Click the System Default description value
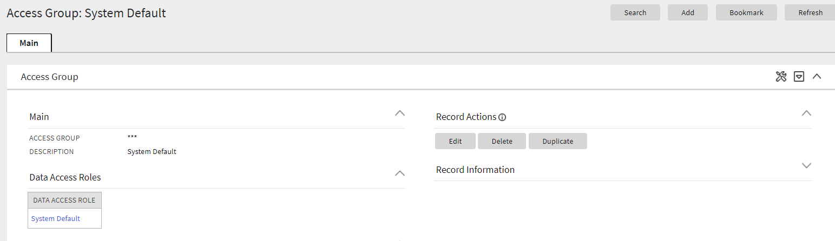The height and width of the screenshot is (241, 835). [x=152, y=151]
